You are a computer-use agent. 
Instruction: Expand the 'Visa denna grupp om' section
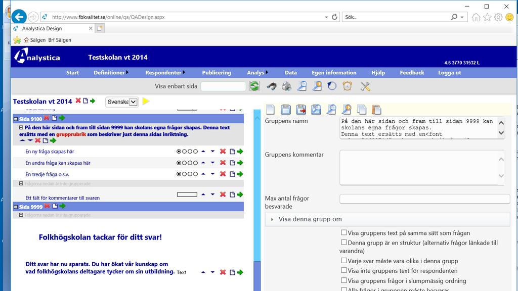click(x=387, y=219)
